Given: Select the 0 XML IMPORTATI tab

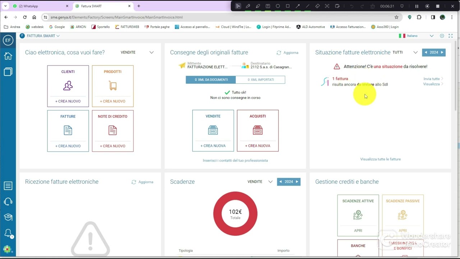Looking at the screenshot, I should coord(261,80).
